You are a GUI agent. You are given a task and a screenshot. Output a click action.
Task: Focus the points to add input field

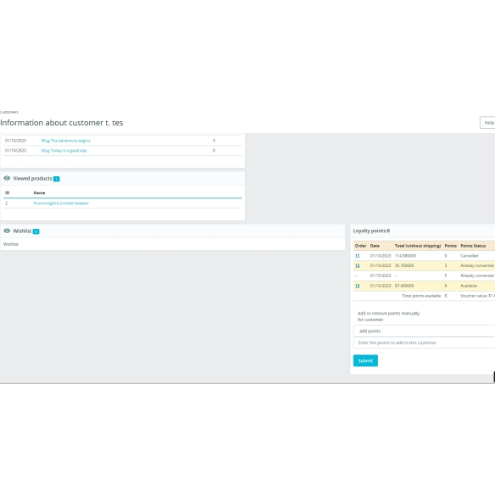pyautogui.click(x=424, y=342)
